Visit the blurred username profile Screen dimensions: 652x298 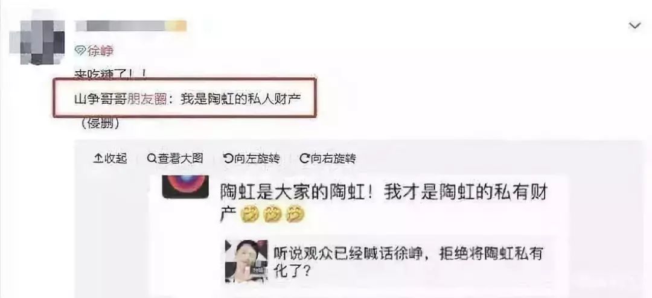pyautogui.click(x=131, y=26)
